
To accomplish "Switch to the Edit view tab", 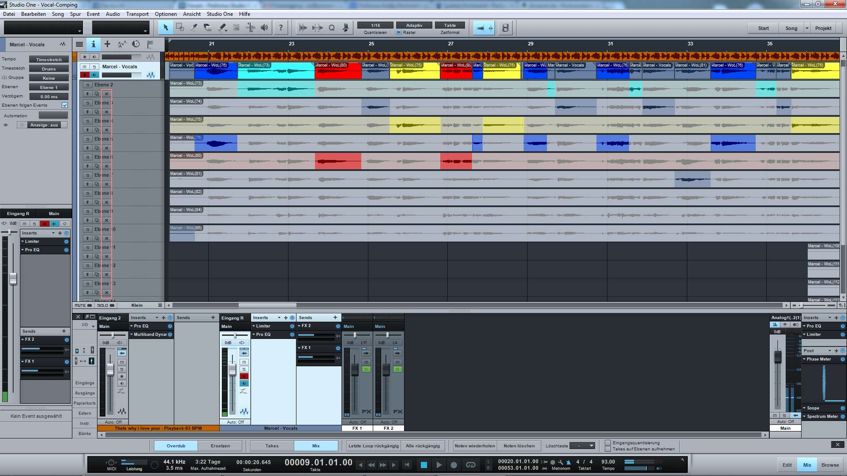I will click(787, 465).
